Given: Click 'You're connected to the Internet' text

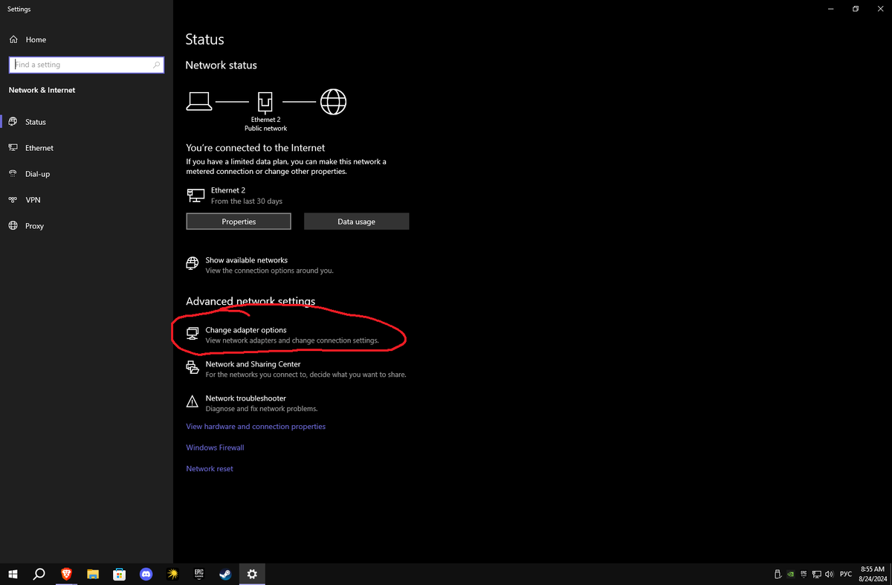Looking at the screenshot, I should click(255, 148).
